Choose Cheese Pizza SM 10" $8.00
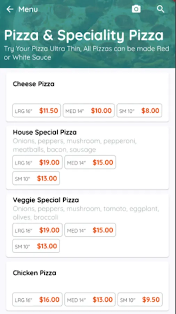The image size is (176, 314). pyautogui.click(x=139, y=110)
